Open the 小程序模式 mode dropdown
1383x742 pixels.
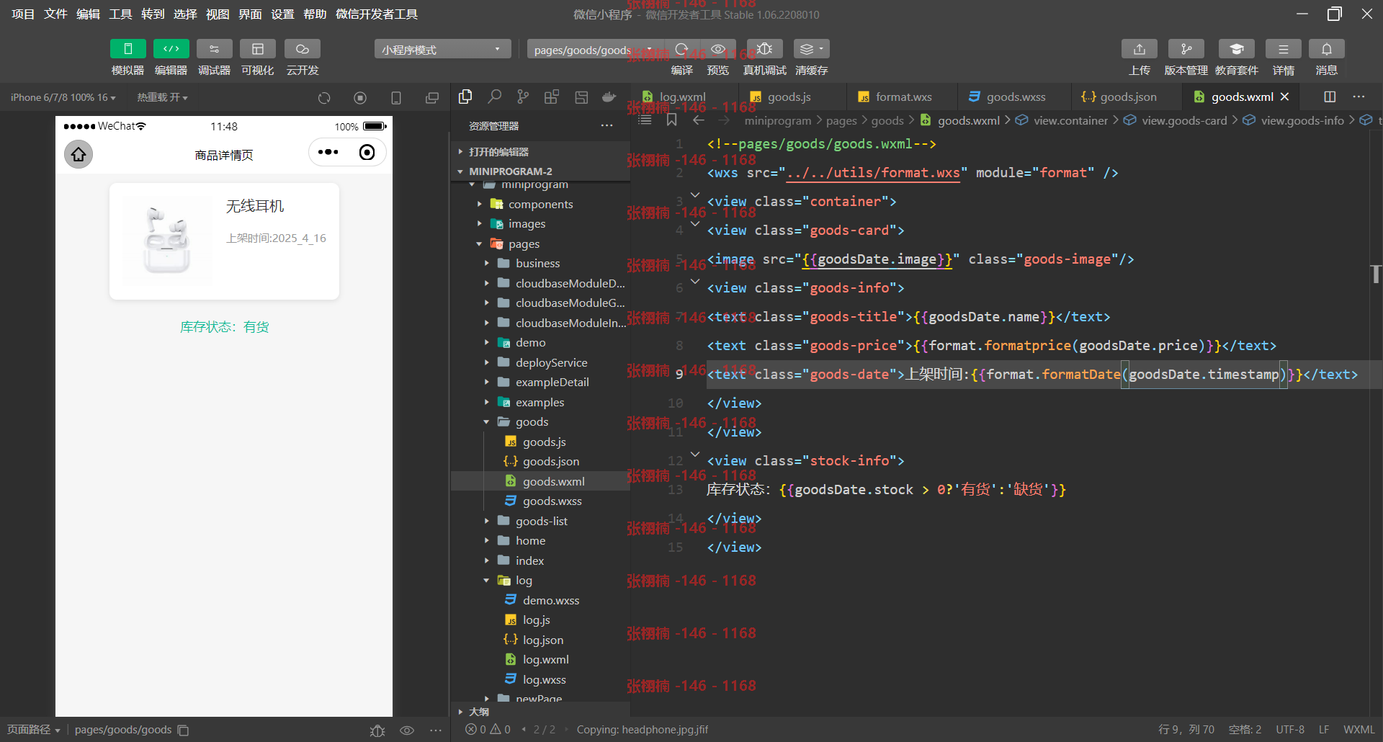point(442,49)
